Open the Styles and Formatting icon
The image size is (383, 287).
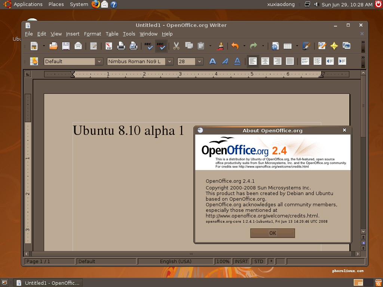point(34,61)
